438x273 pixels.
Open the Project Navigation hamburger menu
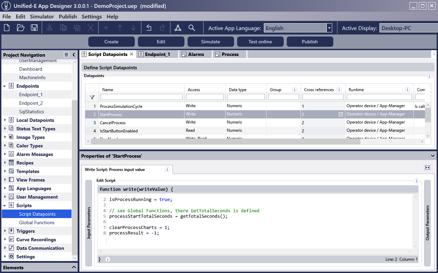66,55
